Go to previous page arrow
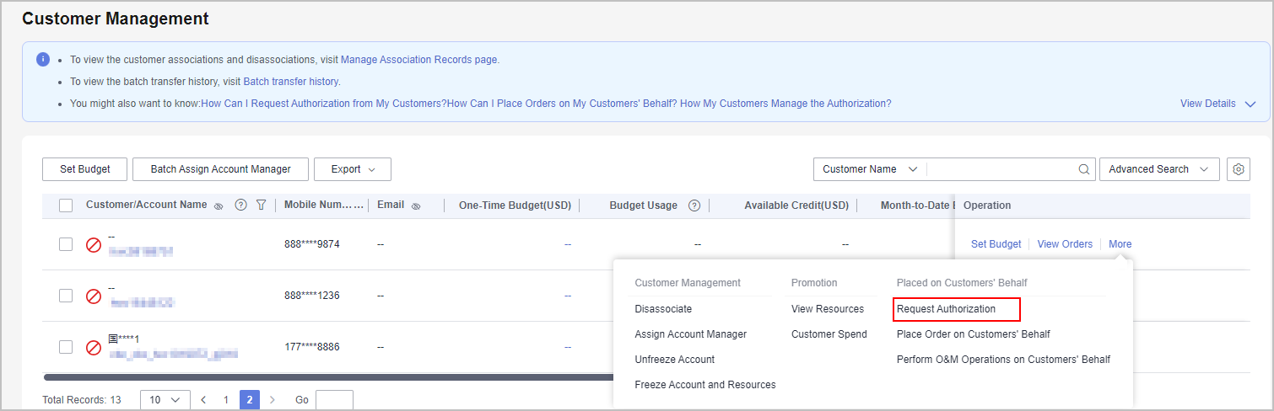Image resolution: width=1274 pixels, height=411 pixels. coord(203,400)
